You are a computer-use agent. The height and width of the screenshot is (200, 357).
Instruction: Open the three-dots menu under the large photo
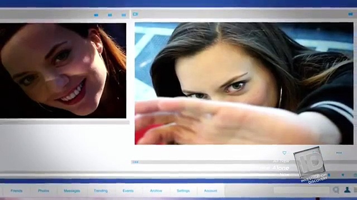pyautogui.click(x=339, y=153)
